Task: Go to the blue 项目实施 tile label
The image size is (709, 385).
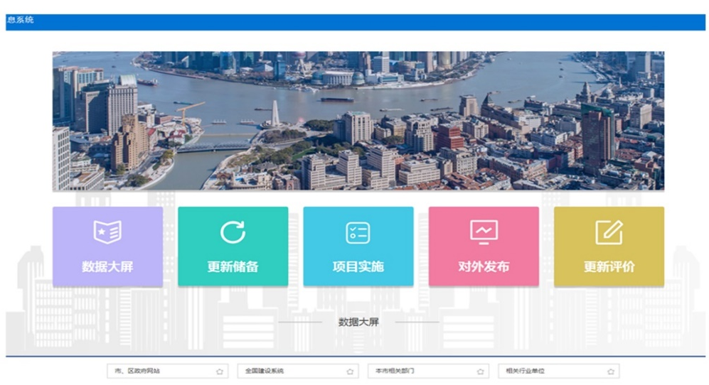Action: point(358,267)
